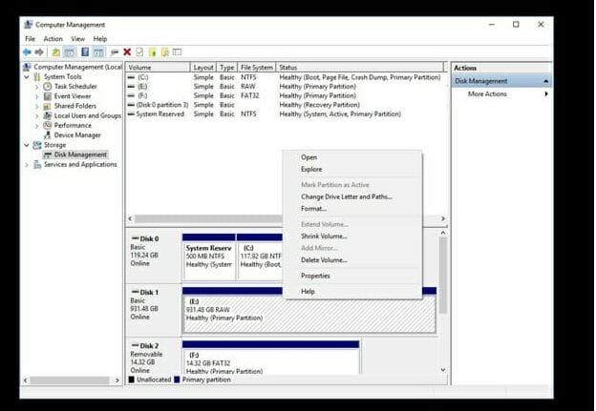Click the red X delete toolbar icon
596x411 pixels.
click(x=127, y=52)
